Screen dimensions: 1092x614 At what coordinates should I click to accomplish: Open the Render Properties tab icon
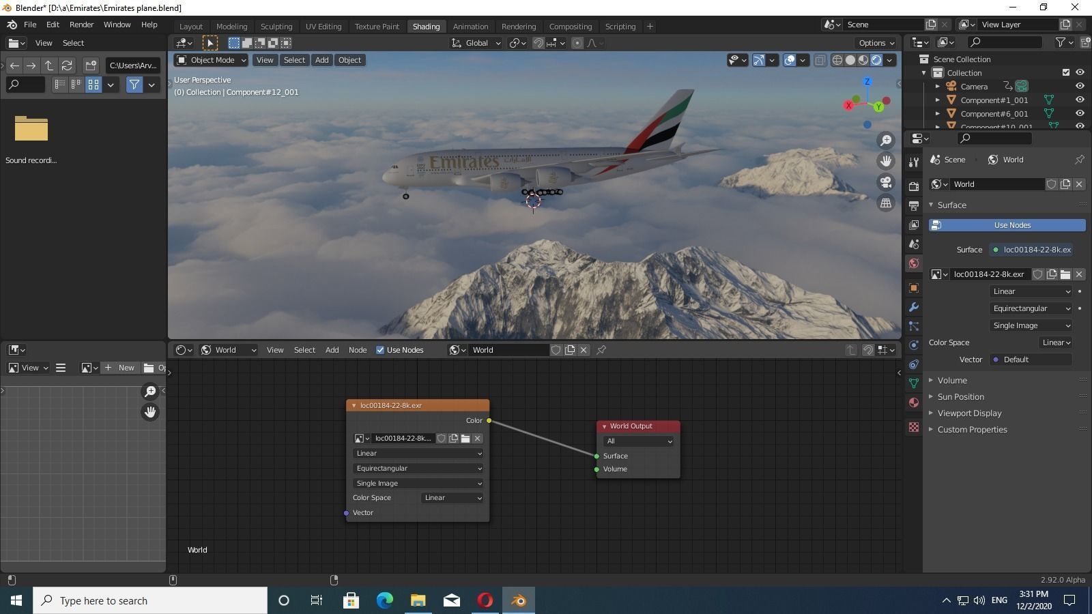point(914,186)
